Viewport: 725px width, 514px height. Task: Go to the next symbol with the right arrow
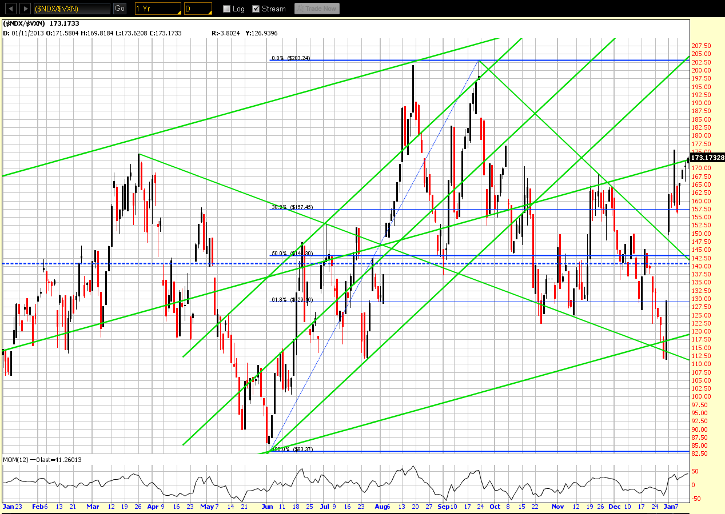tap(25, 9)
